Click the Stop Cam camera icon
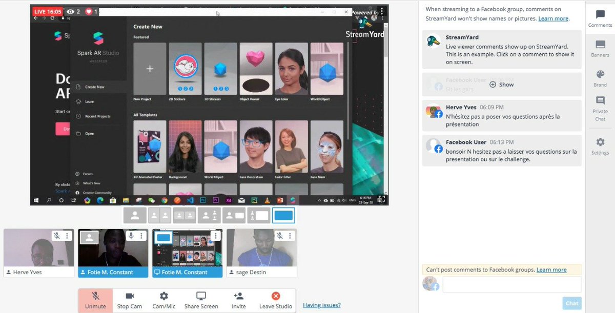 click(130, 296)
